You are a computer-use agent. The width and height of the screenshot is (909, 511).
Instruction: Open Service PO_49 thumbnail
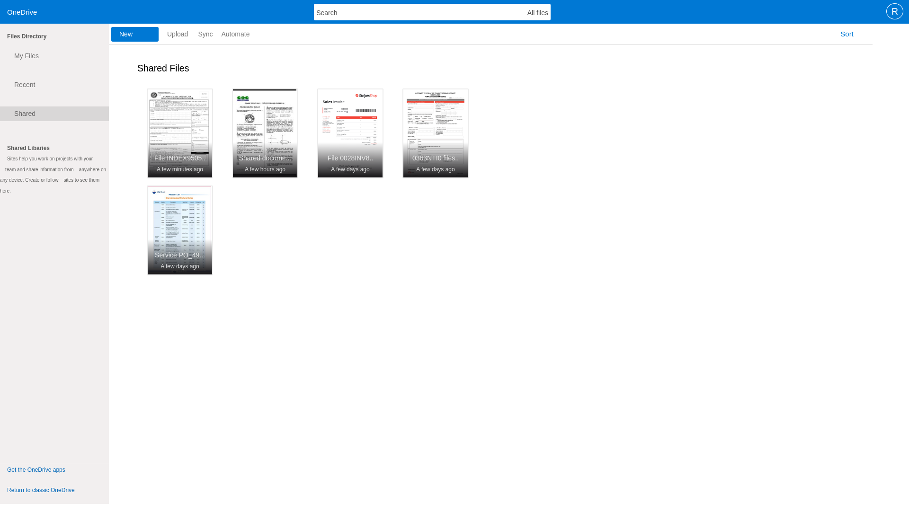[180, 230]
